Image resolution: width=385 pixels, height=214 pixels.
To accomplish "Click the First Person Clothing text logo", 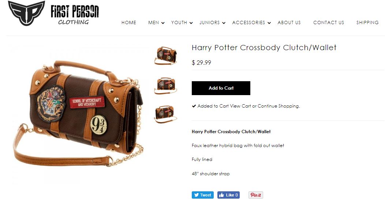I will [75, 15].
